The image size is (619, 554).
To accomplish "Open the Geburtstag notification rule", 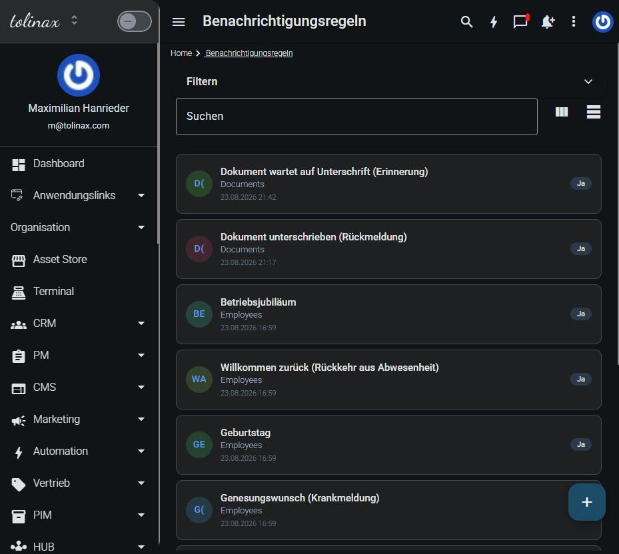I will [x=388, y=445].
